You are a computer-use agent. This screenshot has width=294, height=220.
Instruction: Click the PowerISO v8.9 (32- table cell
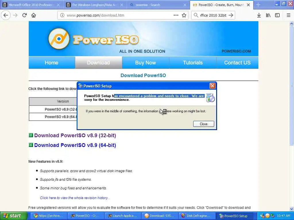click(x=53, y=109)
